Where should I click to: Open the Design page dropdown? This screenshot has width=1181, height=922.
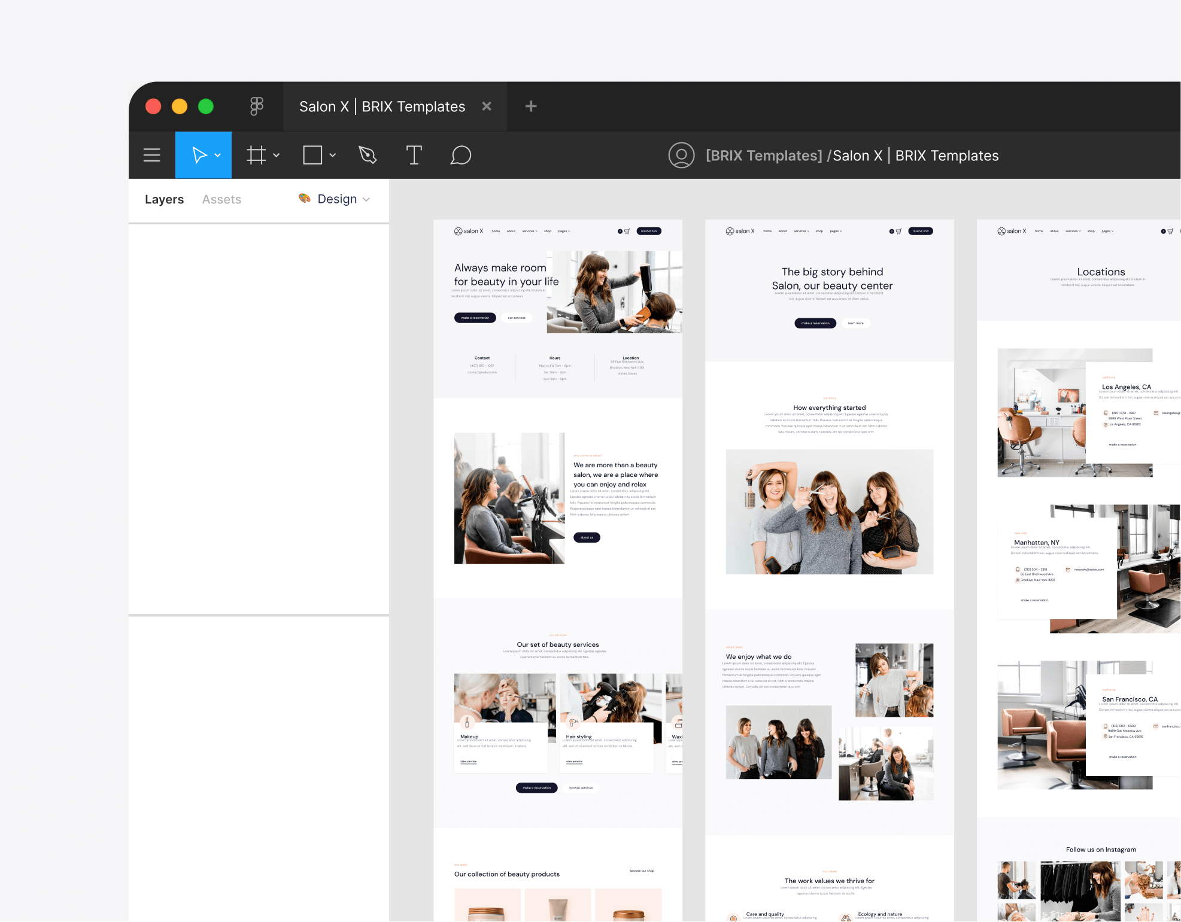coord(344,199)
